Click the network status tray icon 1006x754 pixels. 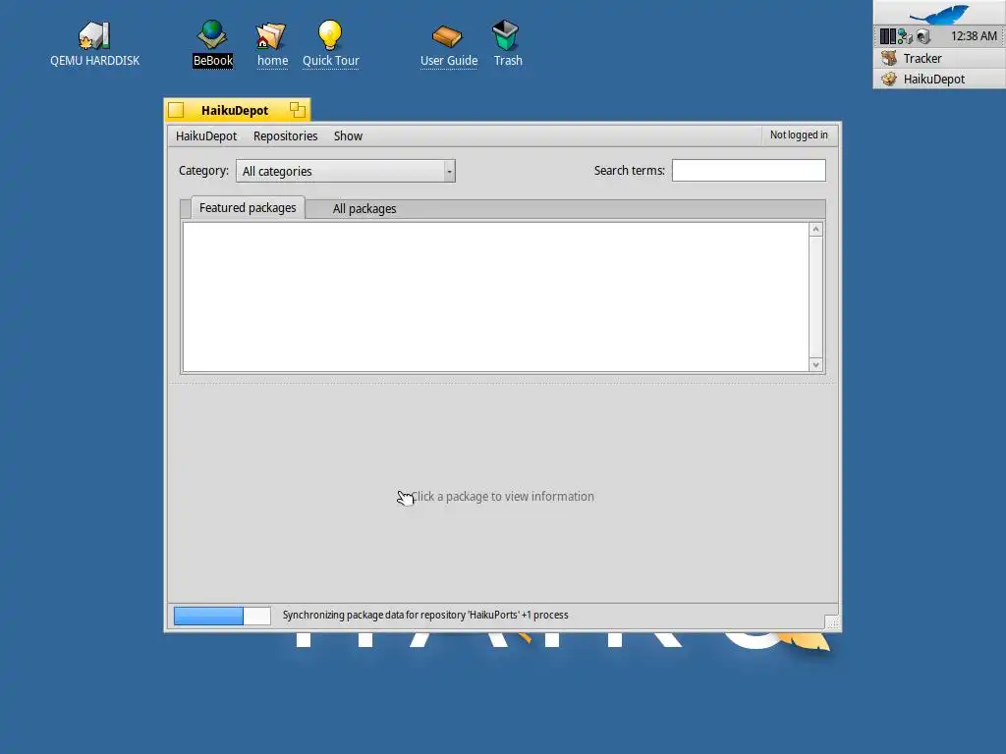coord(905,36)
